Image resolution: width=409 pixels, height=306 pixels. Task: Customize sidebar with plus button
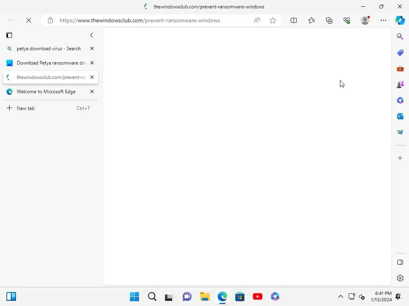tap(400, 158)
